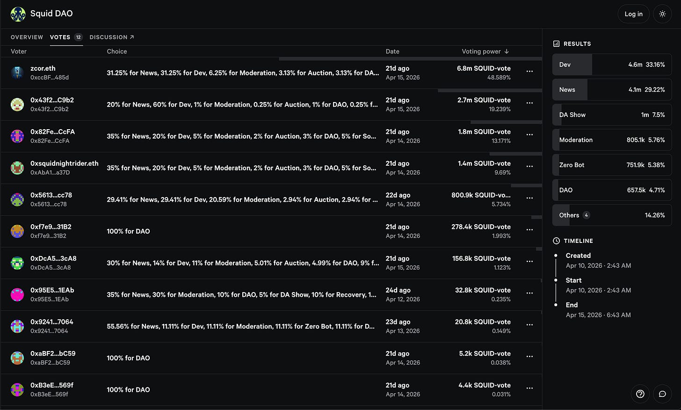Open the options menu for 0x43f2...C9b2 row
Viewport: 681px width, 410px height.
(529, 103)
